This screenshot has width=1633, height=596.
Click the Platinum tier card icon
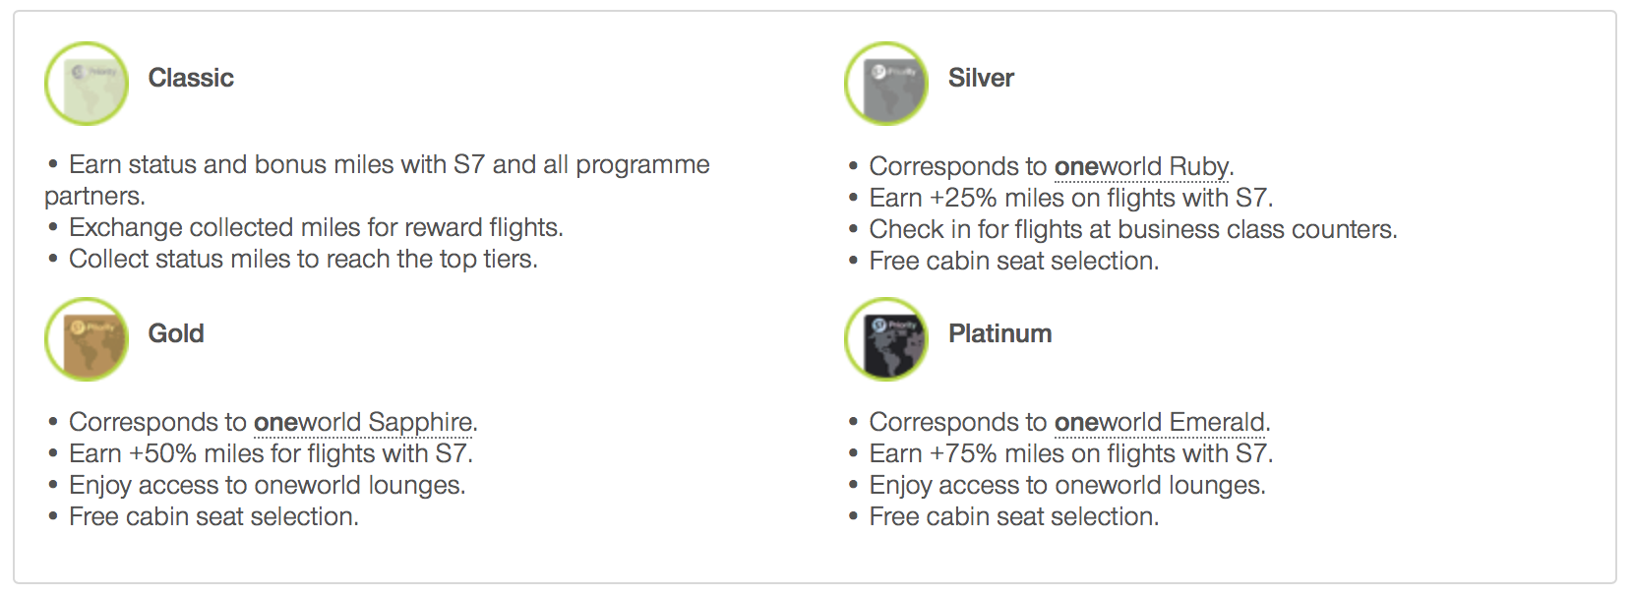pos(886,339)
